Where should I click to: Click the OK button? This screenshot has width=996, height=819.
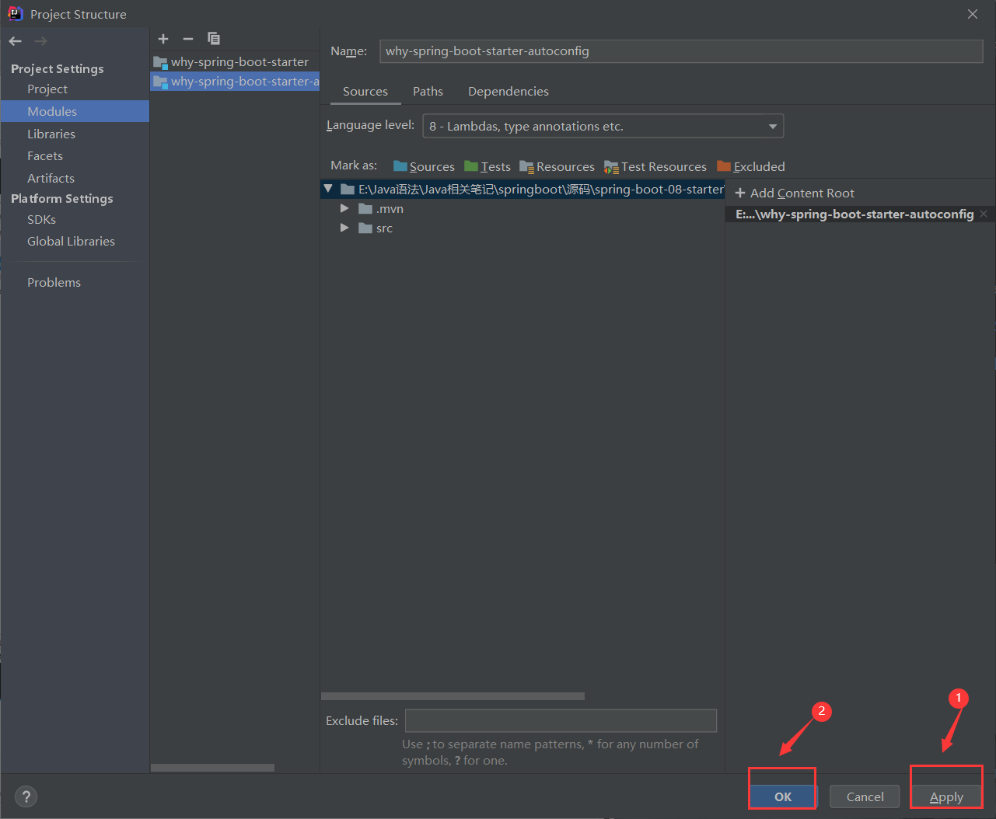pyautogui.click(x=783, y=796)
